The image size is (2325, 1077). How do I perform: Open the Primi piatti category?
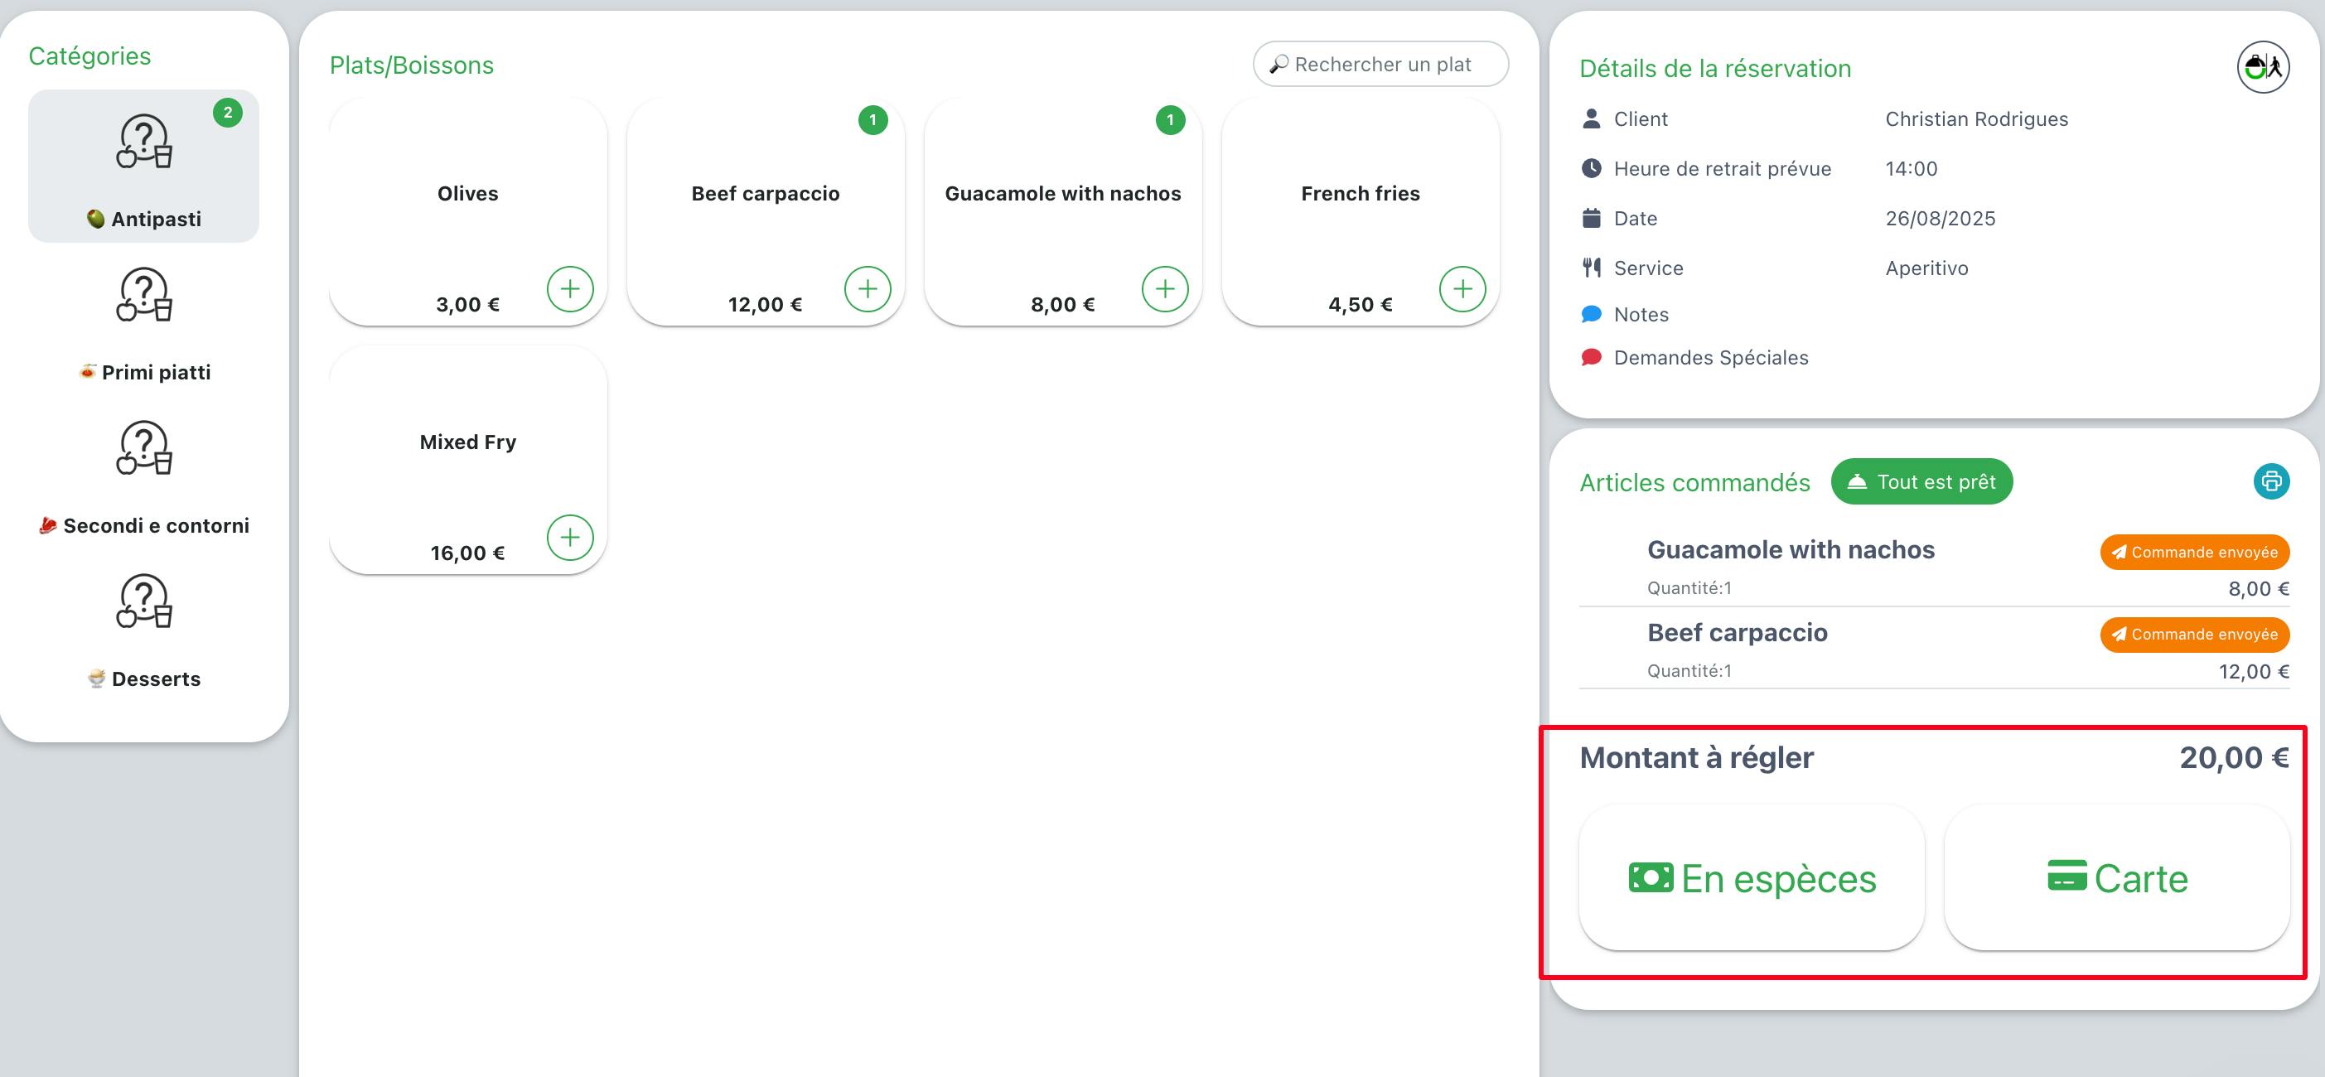tap(143, 320)
